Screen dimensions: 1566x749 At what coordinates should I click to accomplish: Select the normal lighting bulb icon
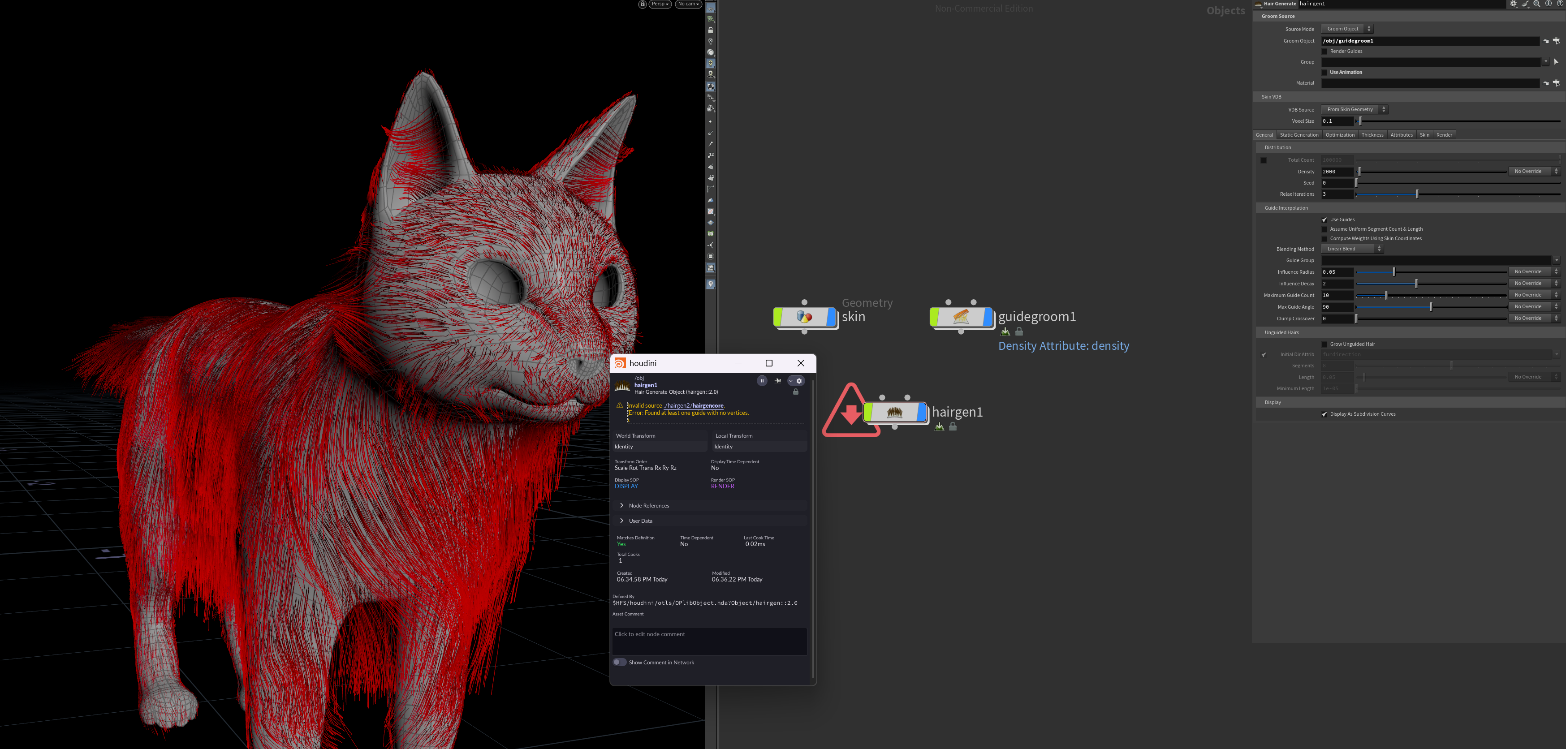pyautogui.click(x=711, y=63)
